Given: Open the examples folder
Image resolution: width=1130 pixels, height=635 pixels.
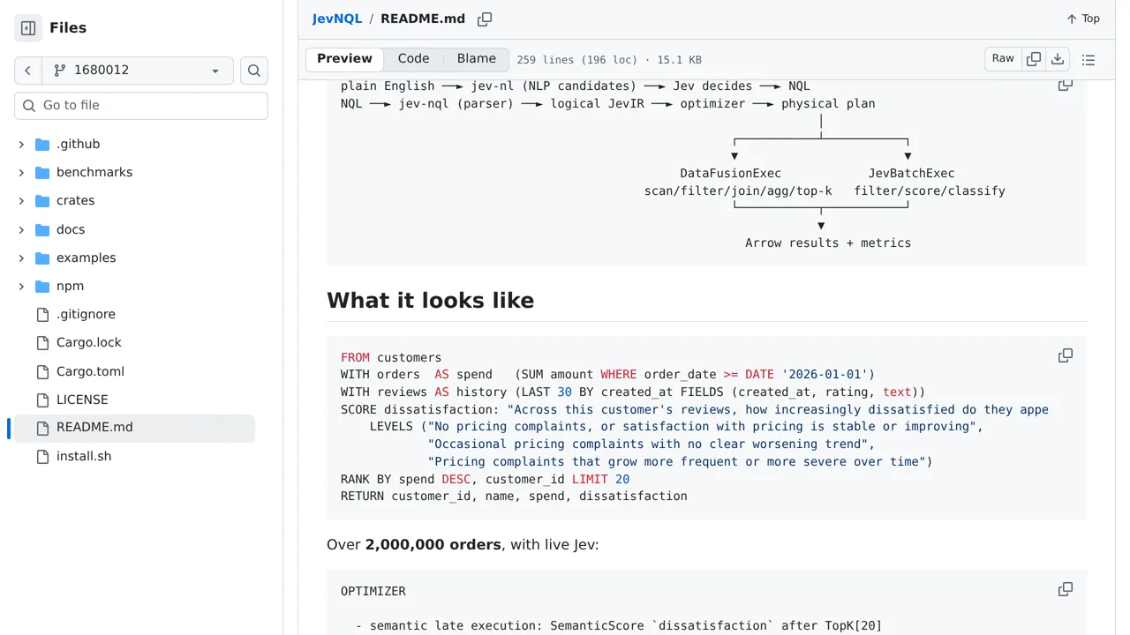Looking at the screenshot, I should pos(86,258).
